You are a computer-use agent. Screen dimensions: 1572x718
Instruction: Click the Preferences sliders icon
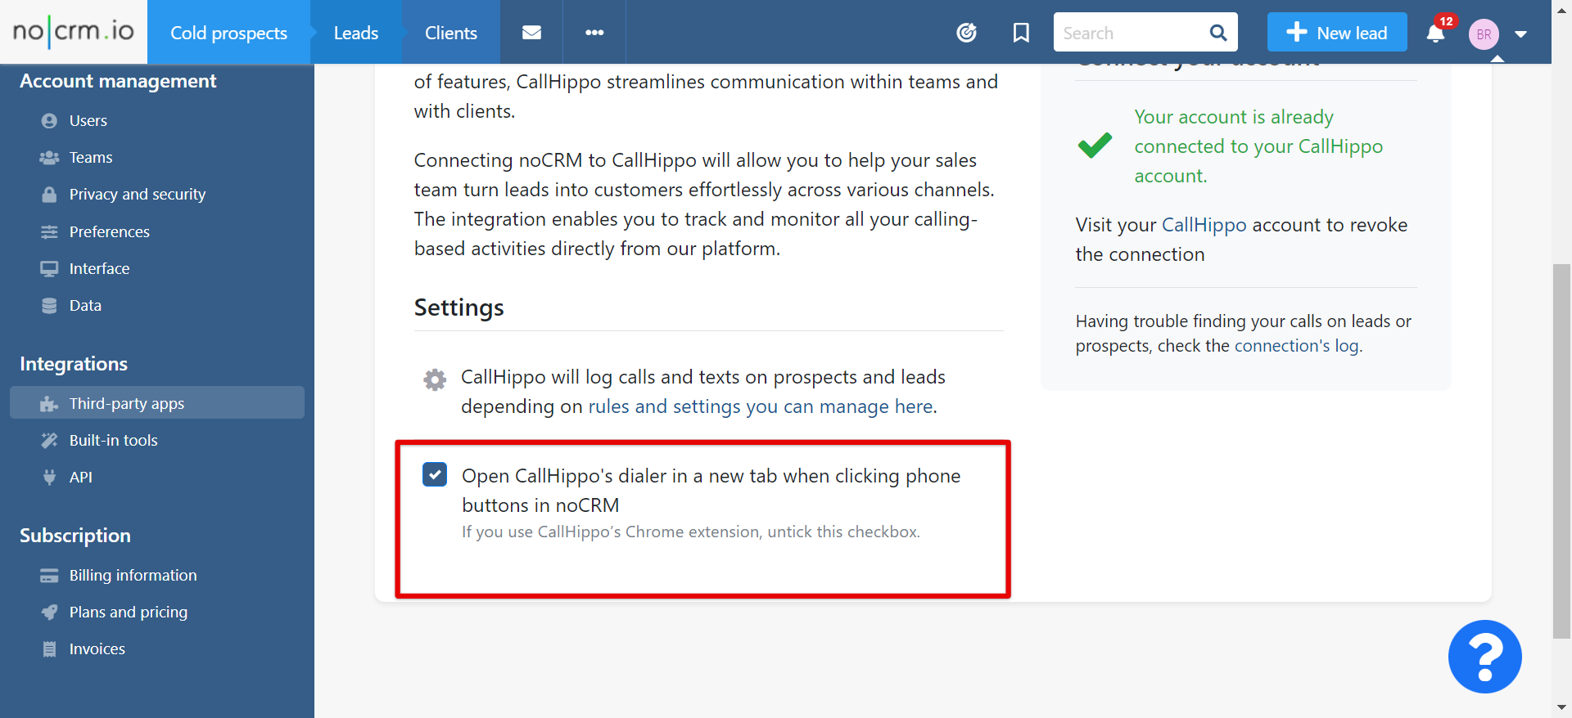49,232
